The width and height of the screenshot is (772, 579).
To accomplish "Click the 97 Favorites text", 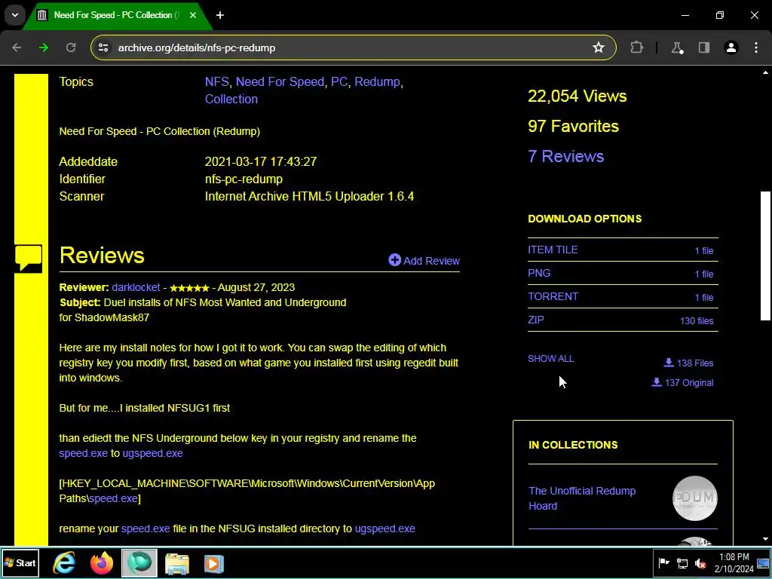I will coord(573,126).
